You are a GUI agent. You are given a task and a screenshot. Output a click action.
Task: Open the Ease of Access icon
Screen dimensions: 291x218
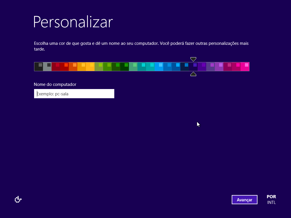point(18,199)
